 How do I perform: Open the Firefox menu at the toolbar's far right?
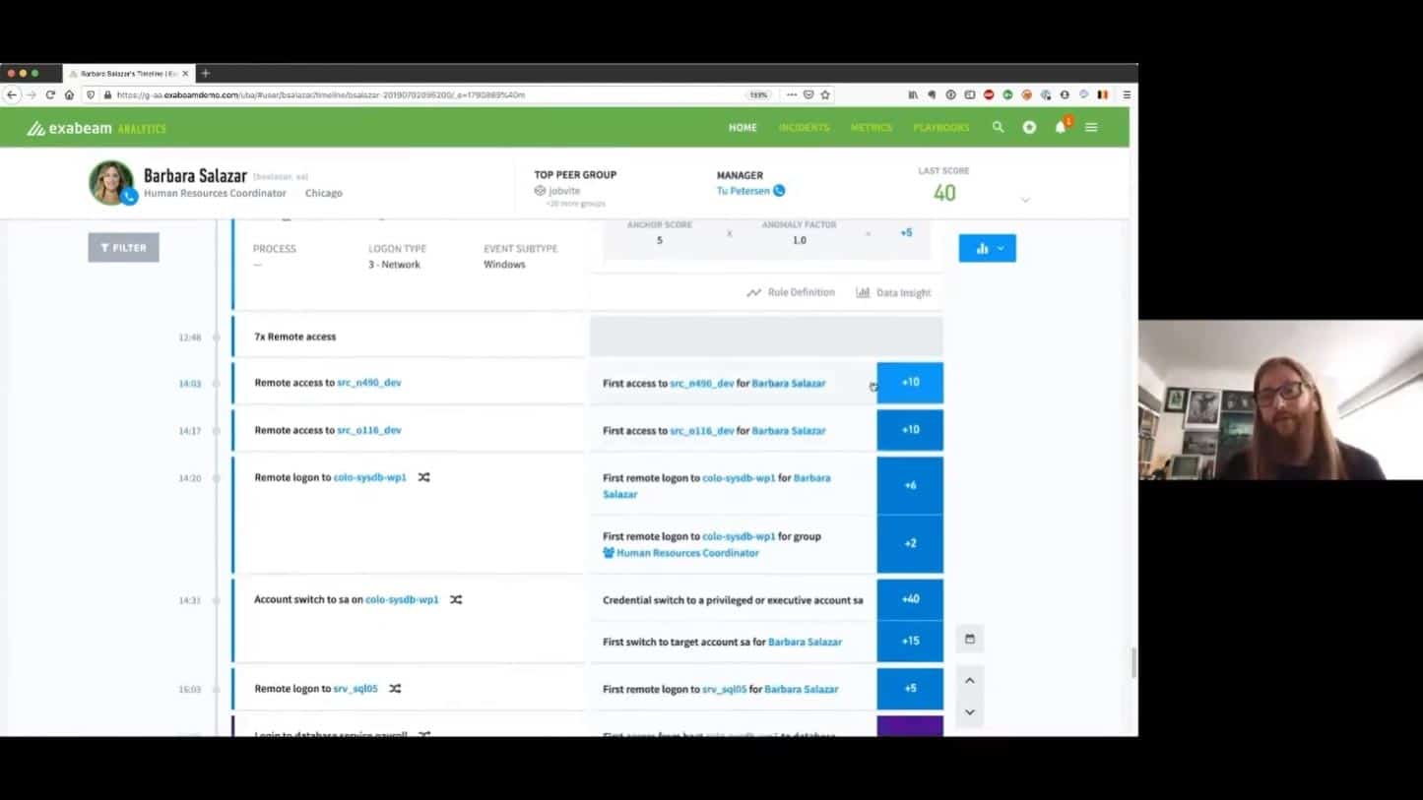click(x=1127, y=94)
